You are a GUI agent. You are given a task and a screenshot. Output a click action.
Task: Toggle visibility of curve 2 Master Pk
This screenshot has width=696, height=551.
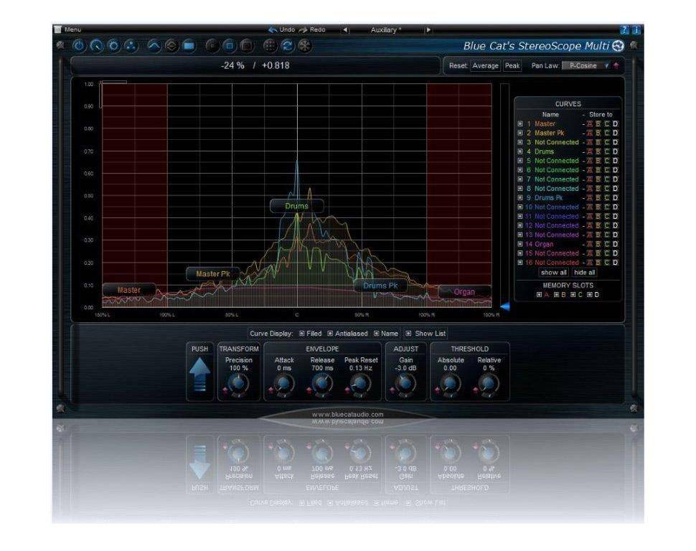pyautogui.click(x=520, y=133)
